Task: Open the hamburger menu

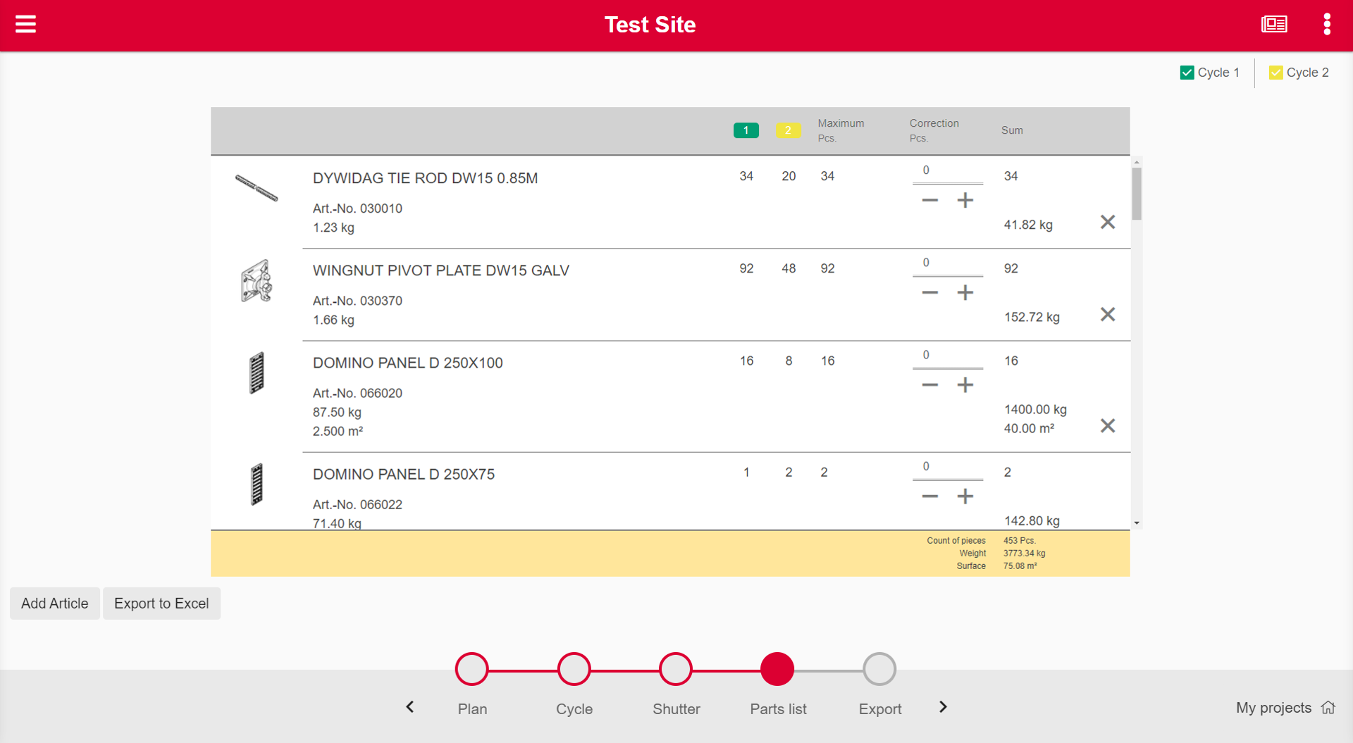Action: (26, 25)
